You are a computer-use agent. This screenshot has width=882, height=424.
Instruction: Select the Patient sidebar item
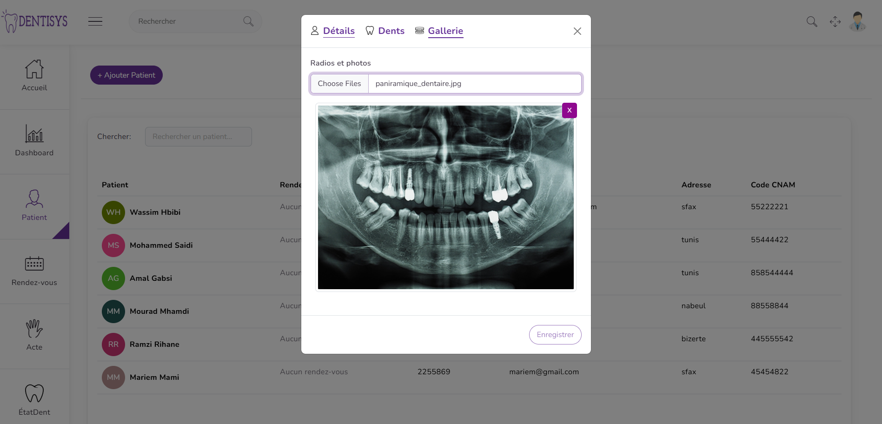[34, 205]
